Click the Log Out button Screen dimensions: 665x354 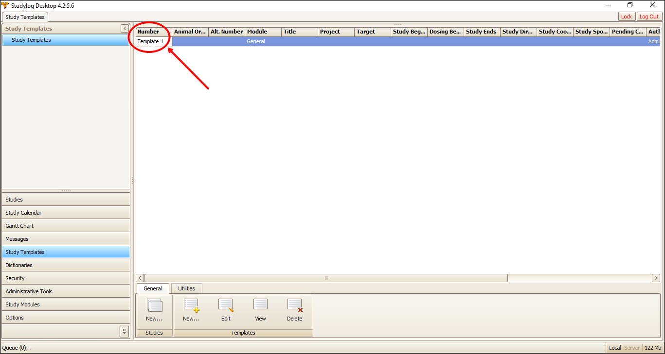point(649,17)
